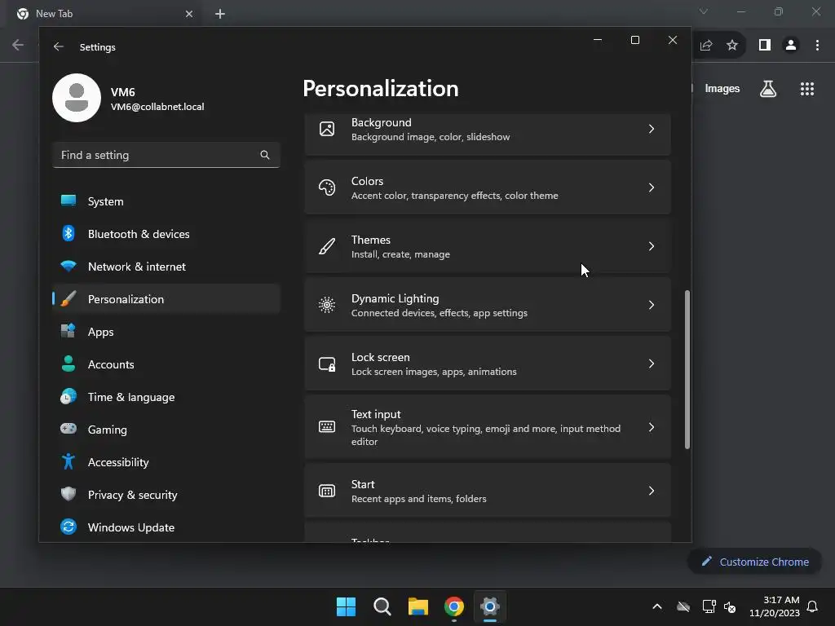Open taskbar Search
Viewport: 835px width, 626px height.
(382, 606)
